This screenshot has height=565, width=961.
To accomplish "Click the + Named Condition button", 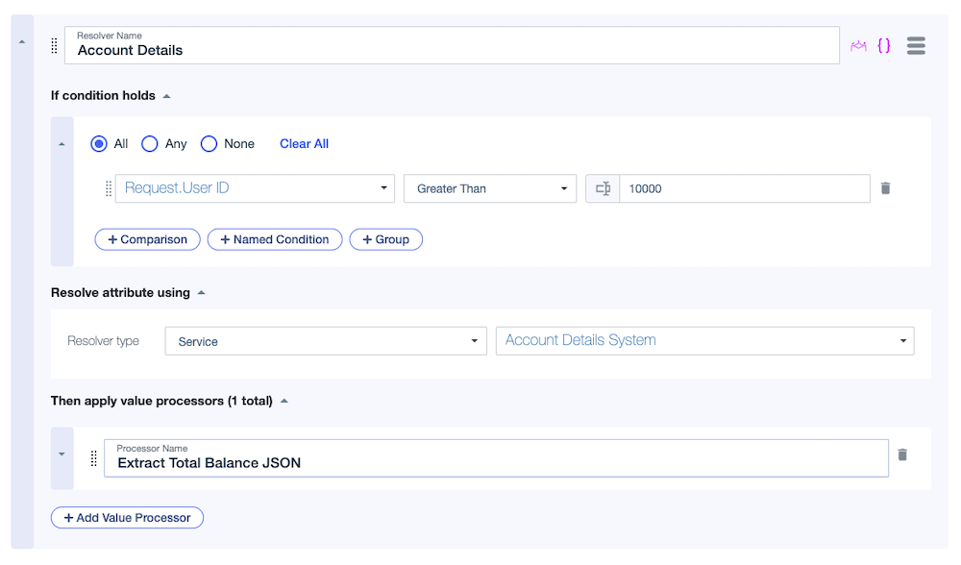I will pyautogui.click(x=275, y=238).
